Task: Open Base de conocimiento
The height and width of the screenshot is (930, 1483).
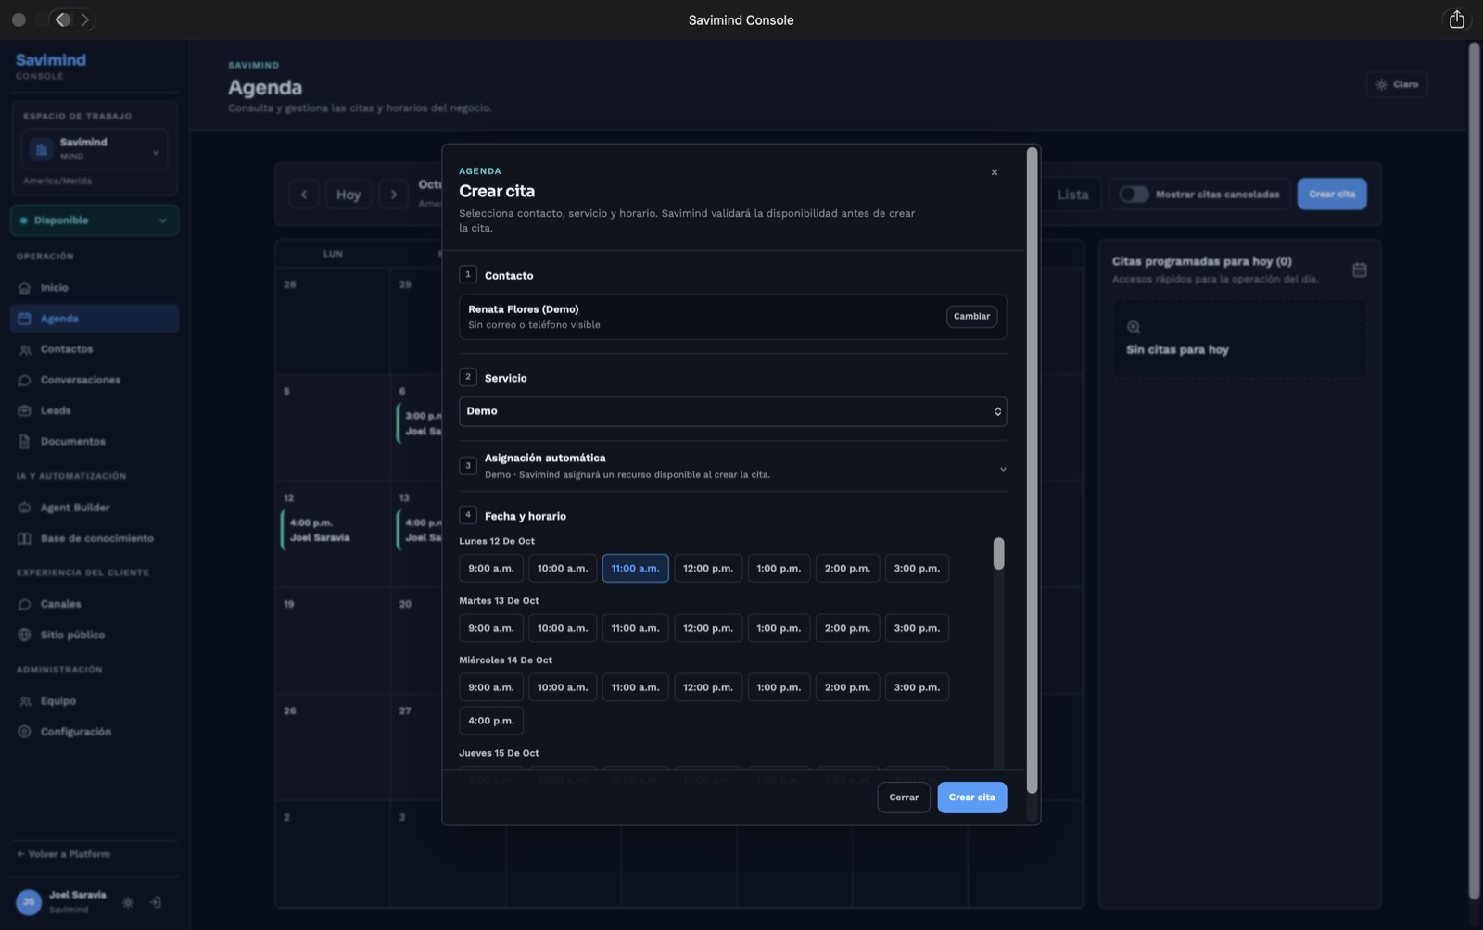Action: (x=95, y=538)
